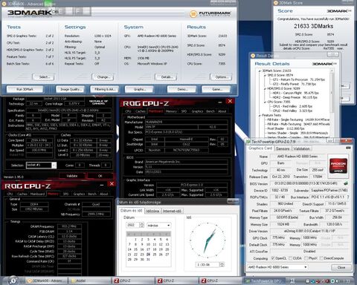Select day 24 in the calendar
Screen dimensions: 357x285
[148, 255]
